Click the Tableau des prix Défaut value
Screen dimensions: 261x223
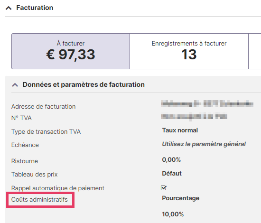[x=172, y=173]
